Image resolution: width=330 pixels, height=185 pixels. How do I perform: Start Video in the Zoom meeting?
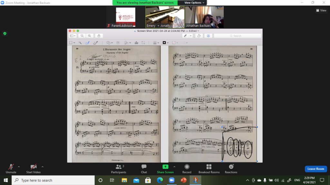(33, 169)
